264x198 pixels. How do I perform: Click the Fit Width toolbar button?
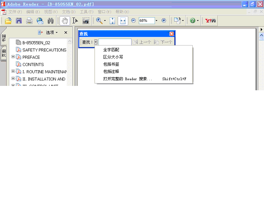tap(123, 21)
